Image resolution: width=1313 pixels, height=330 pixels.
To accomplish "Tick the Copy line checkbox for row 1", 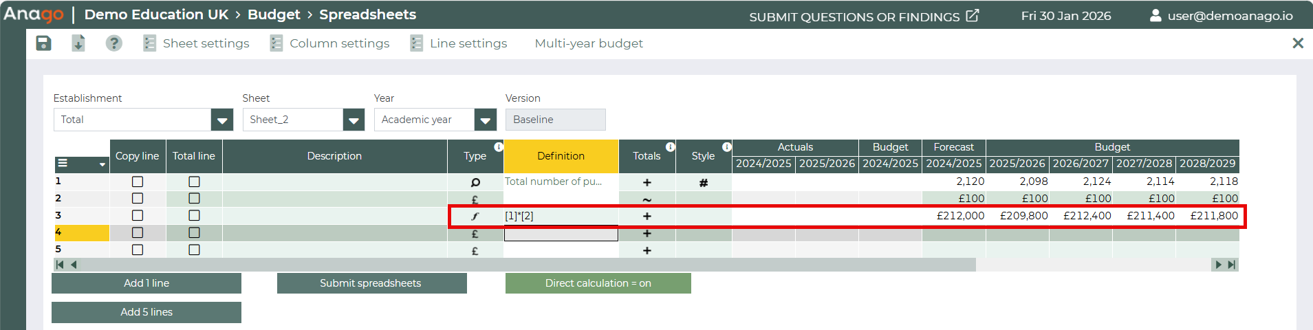I will 138,181.
